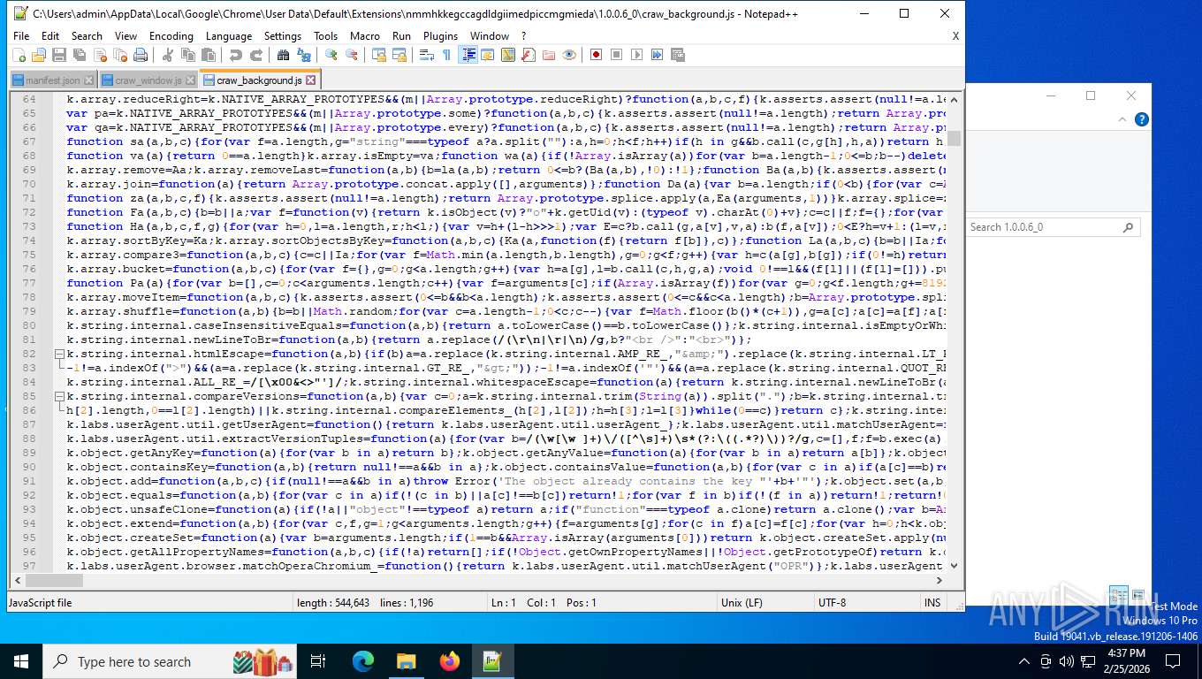
Task: Click the Open file toolbar icon
Action: 39,55
